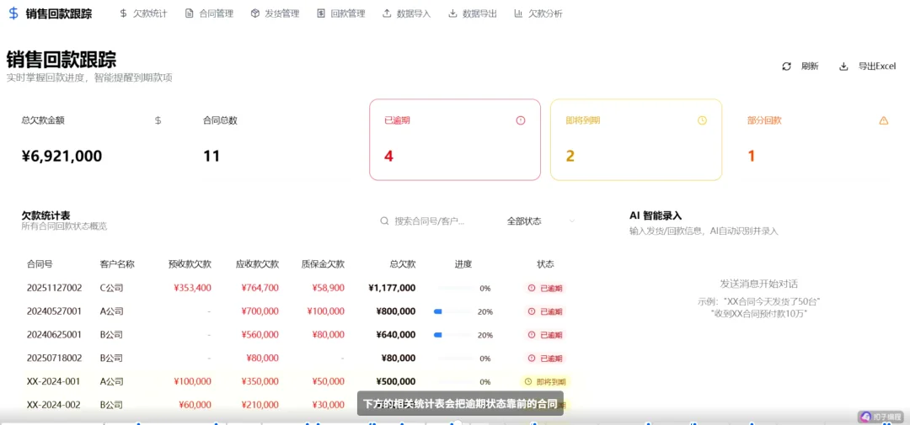Click contract number 20250718002
The width and height of the screenshot is (910, 425).
tap(55, 358)
